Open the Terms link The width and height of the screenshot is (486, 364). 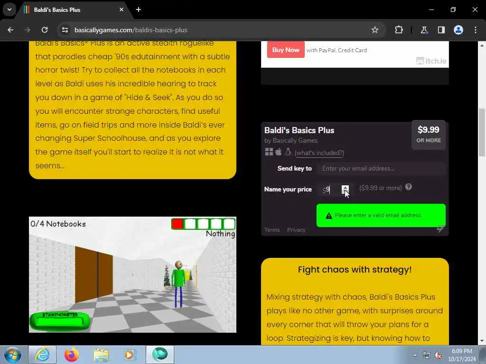[272, 230]
